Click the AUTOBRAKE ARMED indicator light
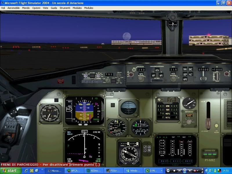Screen dimensions: 232x174 (189, 115)
